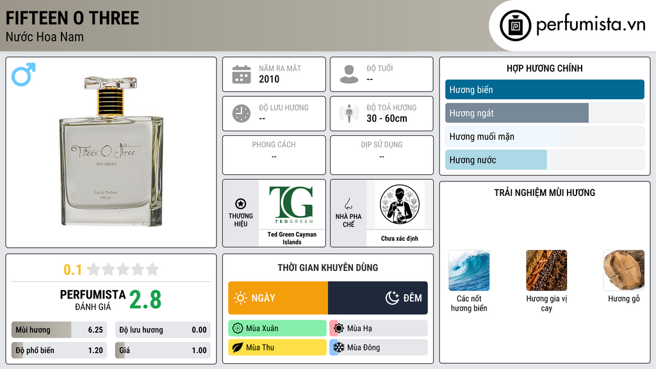Viewport: 656px width, 369px height.
Task: Click the 30 - 60cm projection value
Action: tap(387, 119)
